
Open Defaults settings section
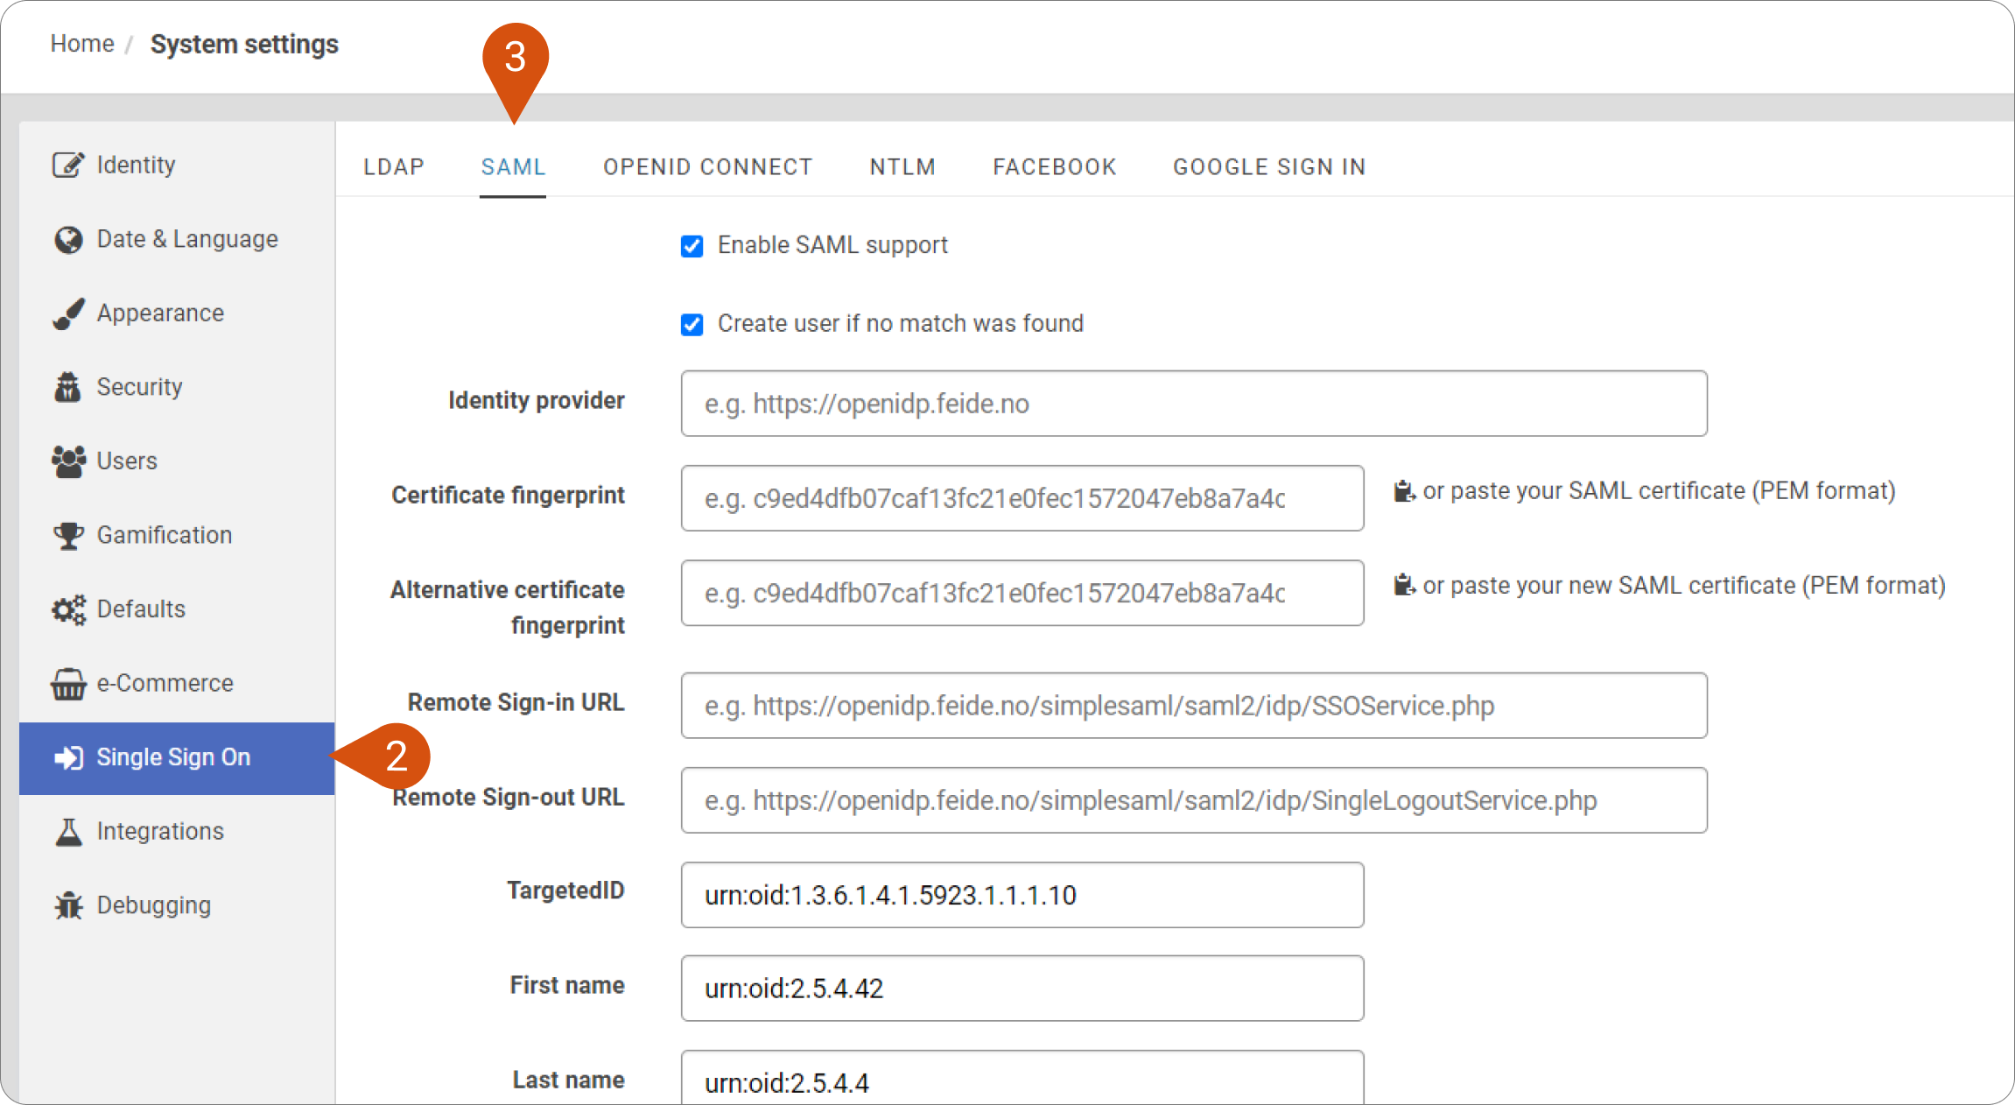177,609
